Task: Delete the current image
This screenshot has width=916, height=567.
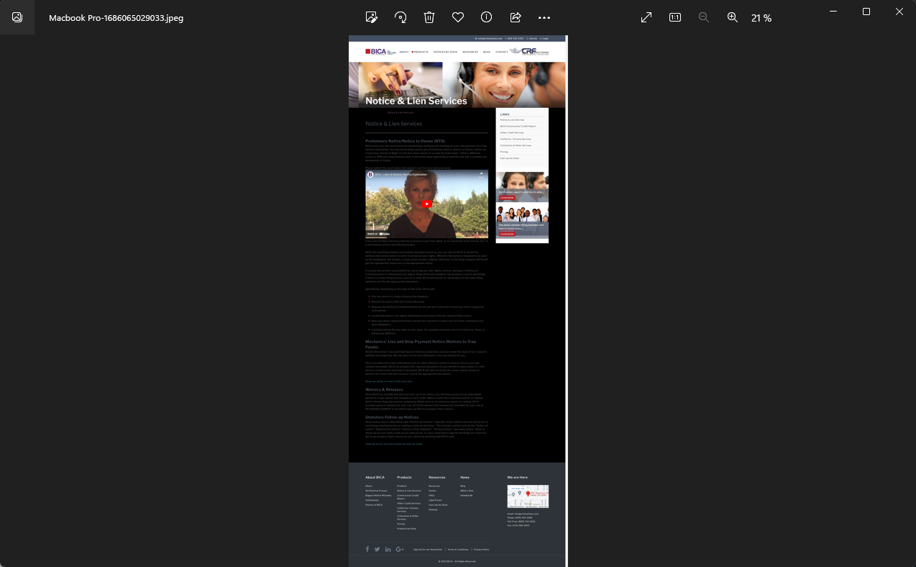Action: 429,17
